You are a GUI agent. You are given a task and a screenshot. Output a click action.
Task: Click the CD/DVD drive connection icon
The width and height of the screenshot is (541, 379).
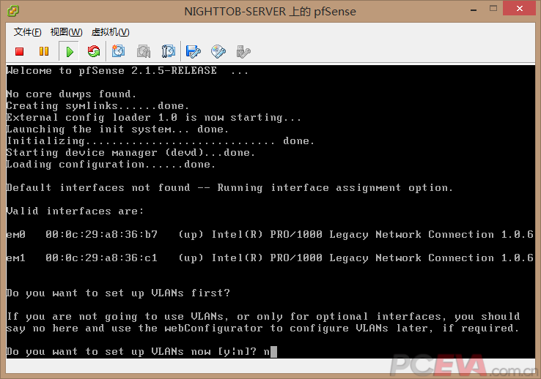click(218, 51)
